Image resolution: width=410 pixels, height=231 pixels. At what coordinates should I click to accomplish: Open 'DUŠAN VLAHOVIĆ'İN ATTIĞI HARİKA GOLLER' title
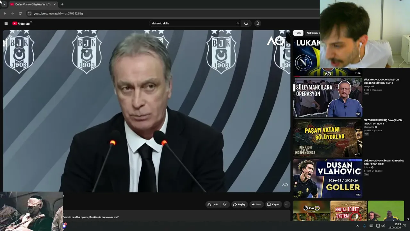click(384, 162)
